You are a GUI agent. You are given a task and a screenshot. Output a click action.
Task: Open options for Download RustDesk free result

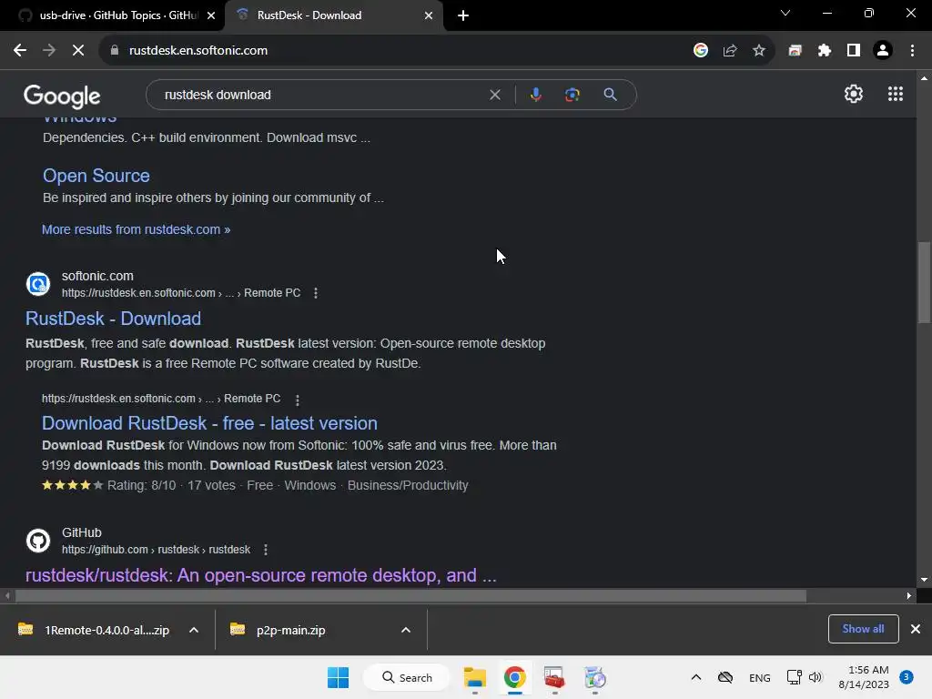(x=298, y=400)
